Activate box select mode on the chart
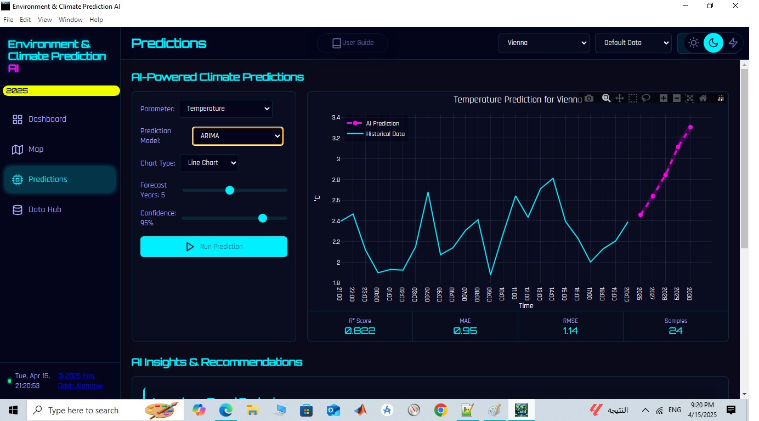Viewport: 759px width, 421px height. [633, 98]
